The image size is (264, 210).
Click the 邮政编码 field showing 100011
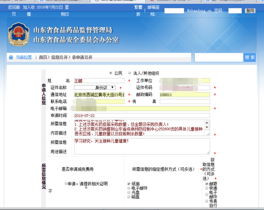[184, 95]
